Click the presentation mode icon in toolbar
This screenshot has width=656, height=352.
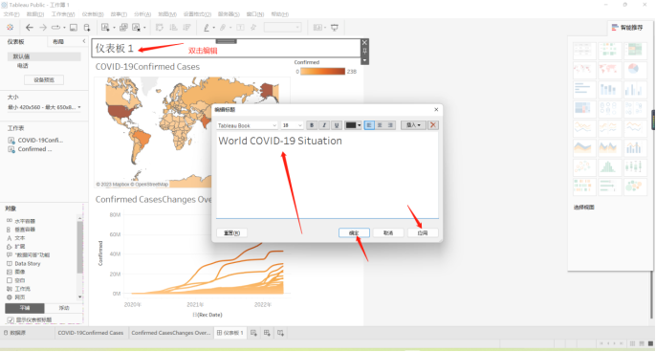click(335, 27)
